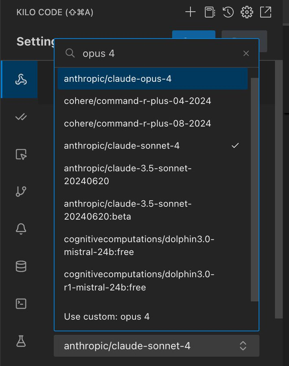The image size is (289, 366).
Task: Click the model search field containing 'opus 4'
Action: point(159,53)
